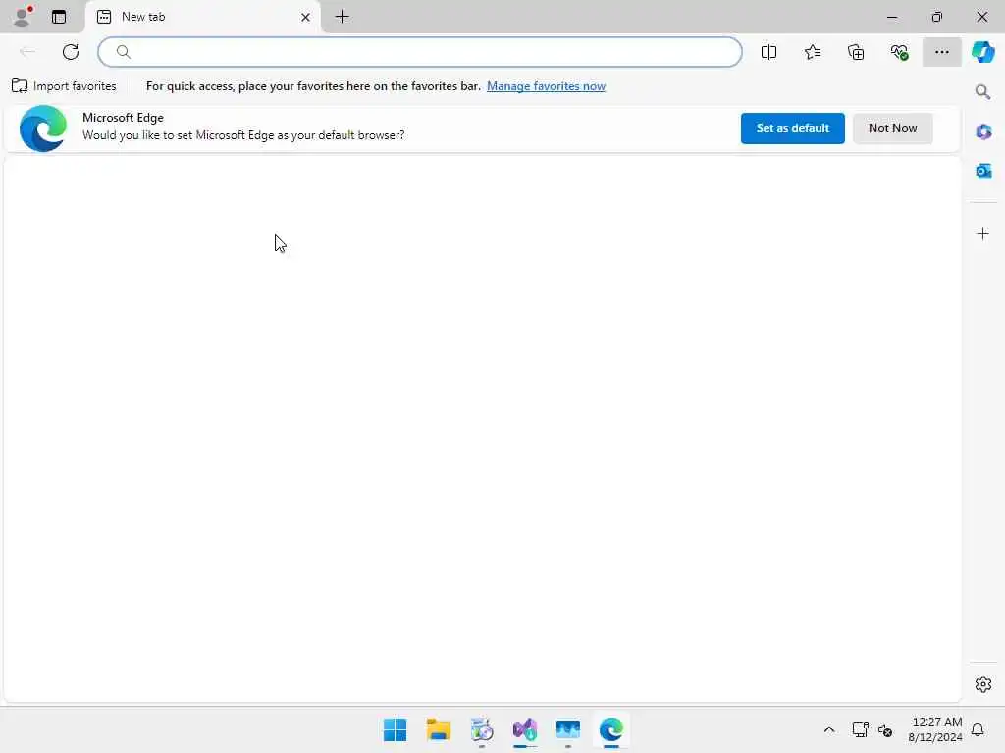Image resolution: width=1005 pixels, height=753 pixels.
Task: Click Import favorites on the favorites bar
Action: 64,86
